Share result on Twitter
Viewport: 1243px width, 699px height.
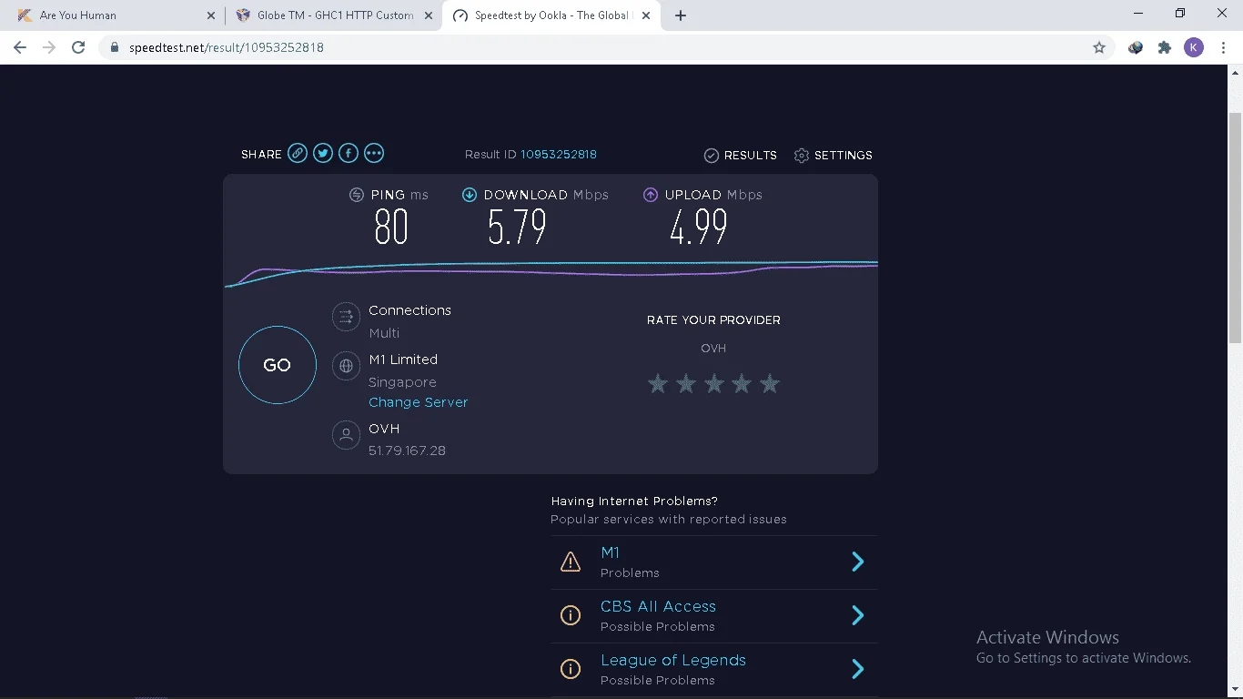323,153
